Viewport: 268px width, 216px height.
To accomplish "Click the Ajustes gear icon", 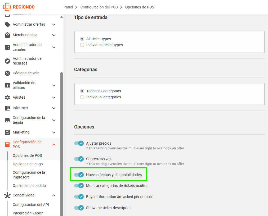I will click(7, 97).
